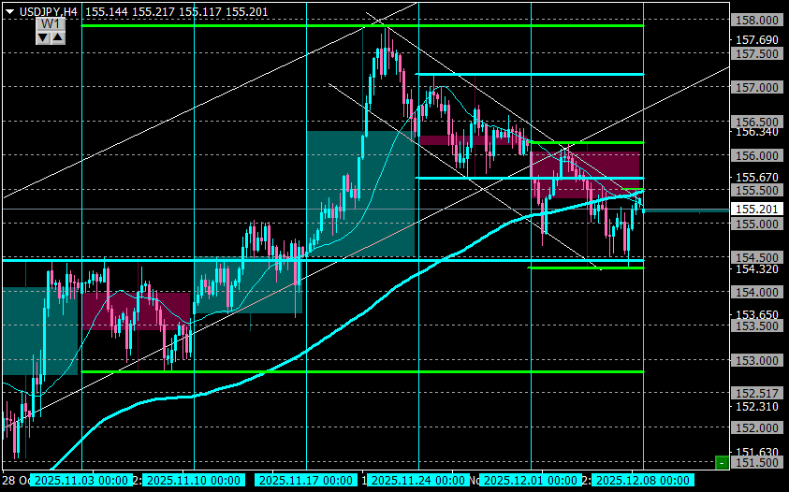Click the up arrow under W1
This screenshot has height=492, width=789.
[x=58, y=37]
